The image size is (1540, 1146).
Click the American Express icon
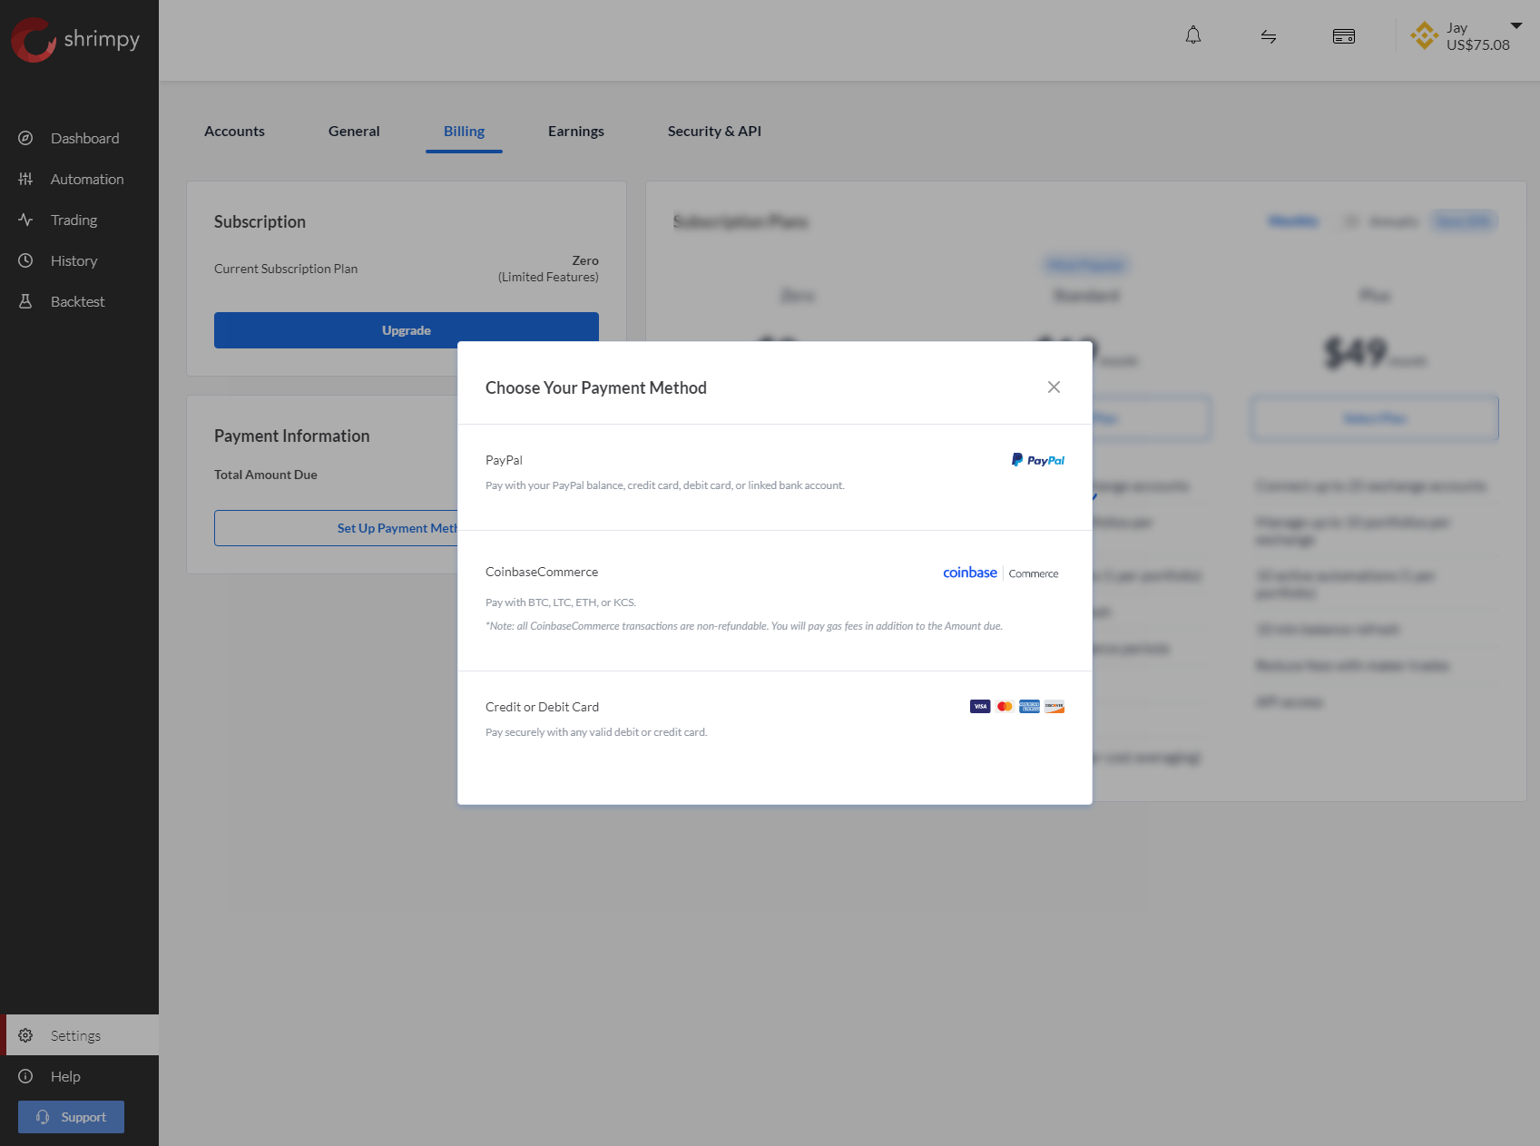point(1029,706)
